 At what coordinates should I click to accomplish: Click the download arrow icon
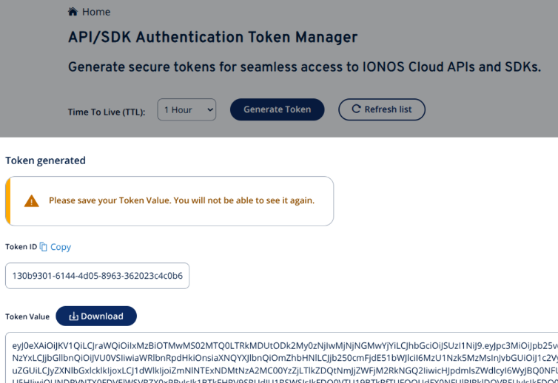tap(74, 316)
